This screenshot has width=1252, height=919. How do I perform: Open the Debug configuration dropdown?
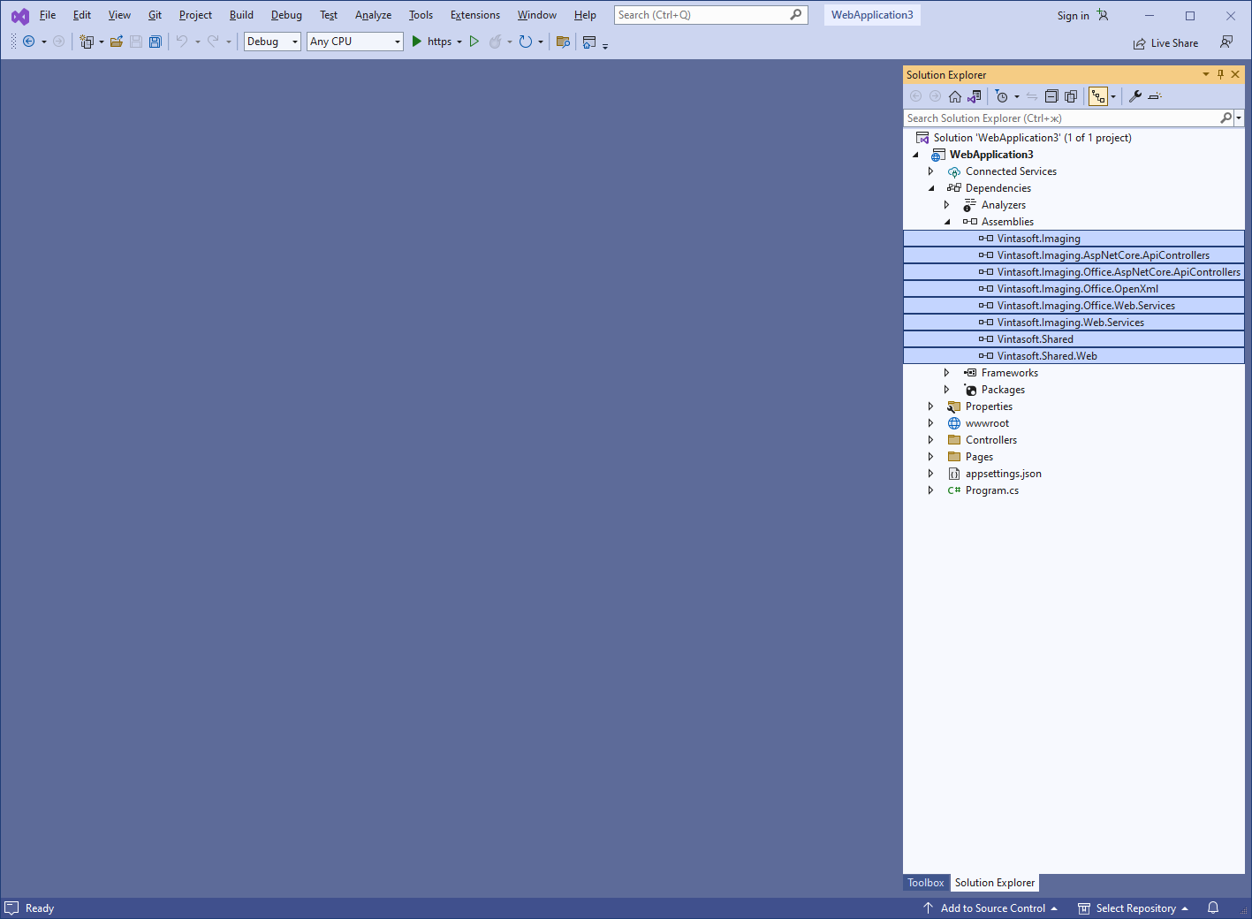coord(272,42)
